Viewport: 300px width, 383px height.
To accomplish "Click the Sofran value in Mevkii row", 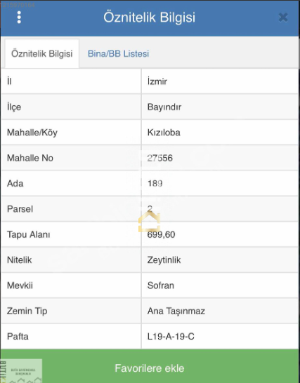I will tap(160, 285).
